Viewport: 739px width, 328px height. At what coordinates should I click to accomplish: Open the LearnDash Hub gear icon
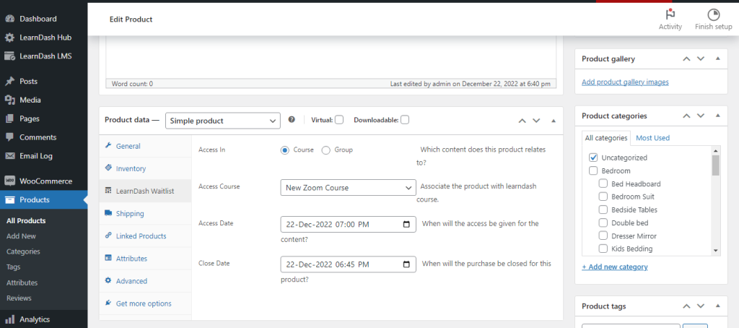click(x=9, y=38)
